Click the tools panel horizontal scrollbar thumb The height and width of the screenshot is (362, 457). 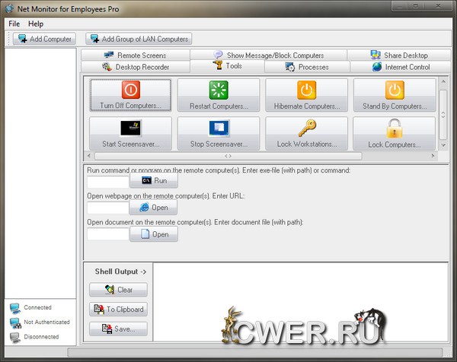pyautogui.click(x=228, y=156)
